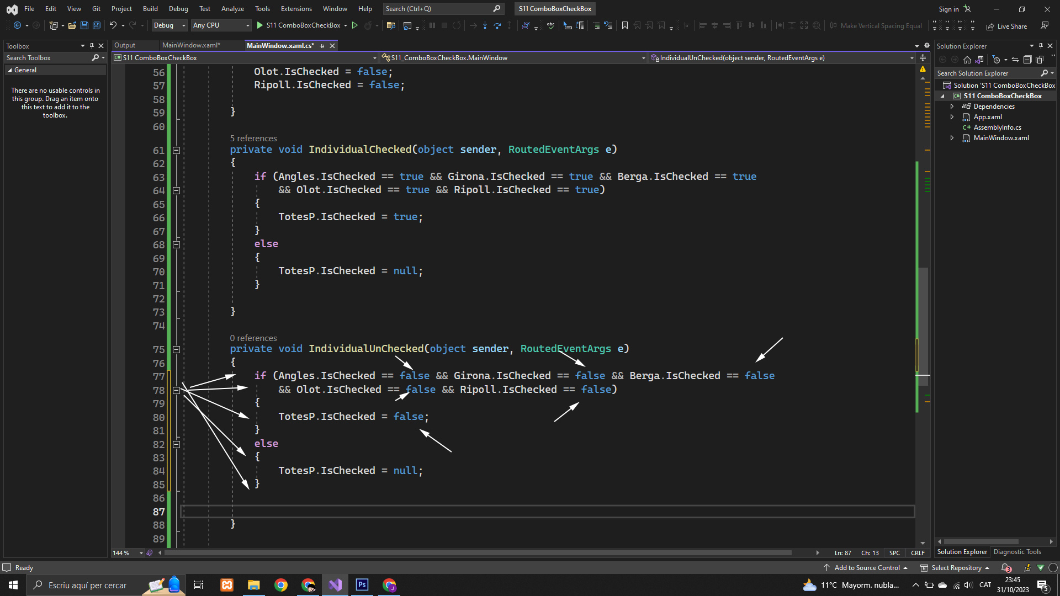Open the Any CPU platform dropdown
Image resolution: width=1060 pixels, height=596 pixels.
221,25
